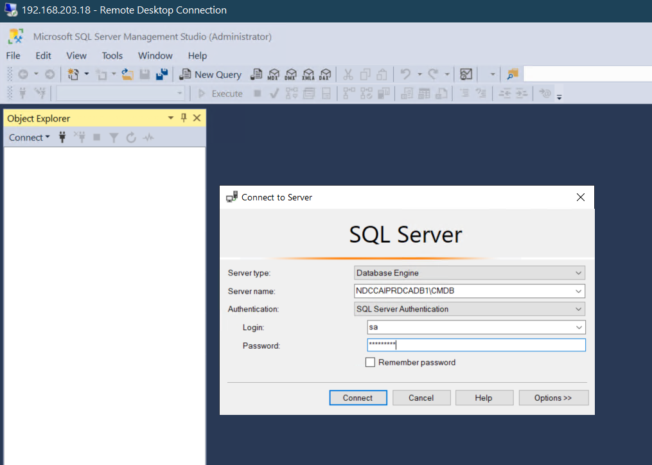Viewport: 652px width, 465px height.
Task: Open the New Project dropdown arrow
Action: pyautogui.click(x=87, y=75)
